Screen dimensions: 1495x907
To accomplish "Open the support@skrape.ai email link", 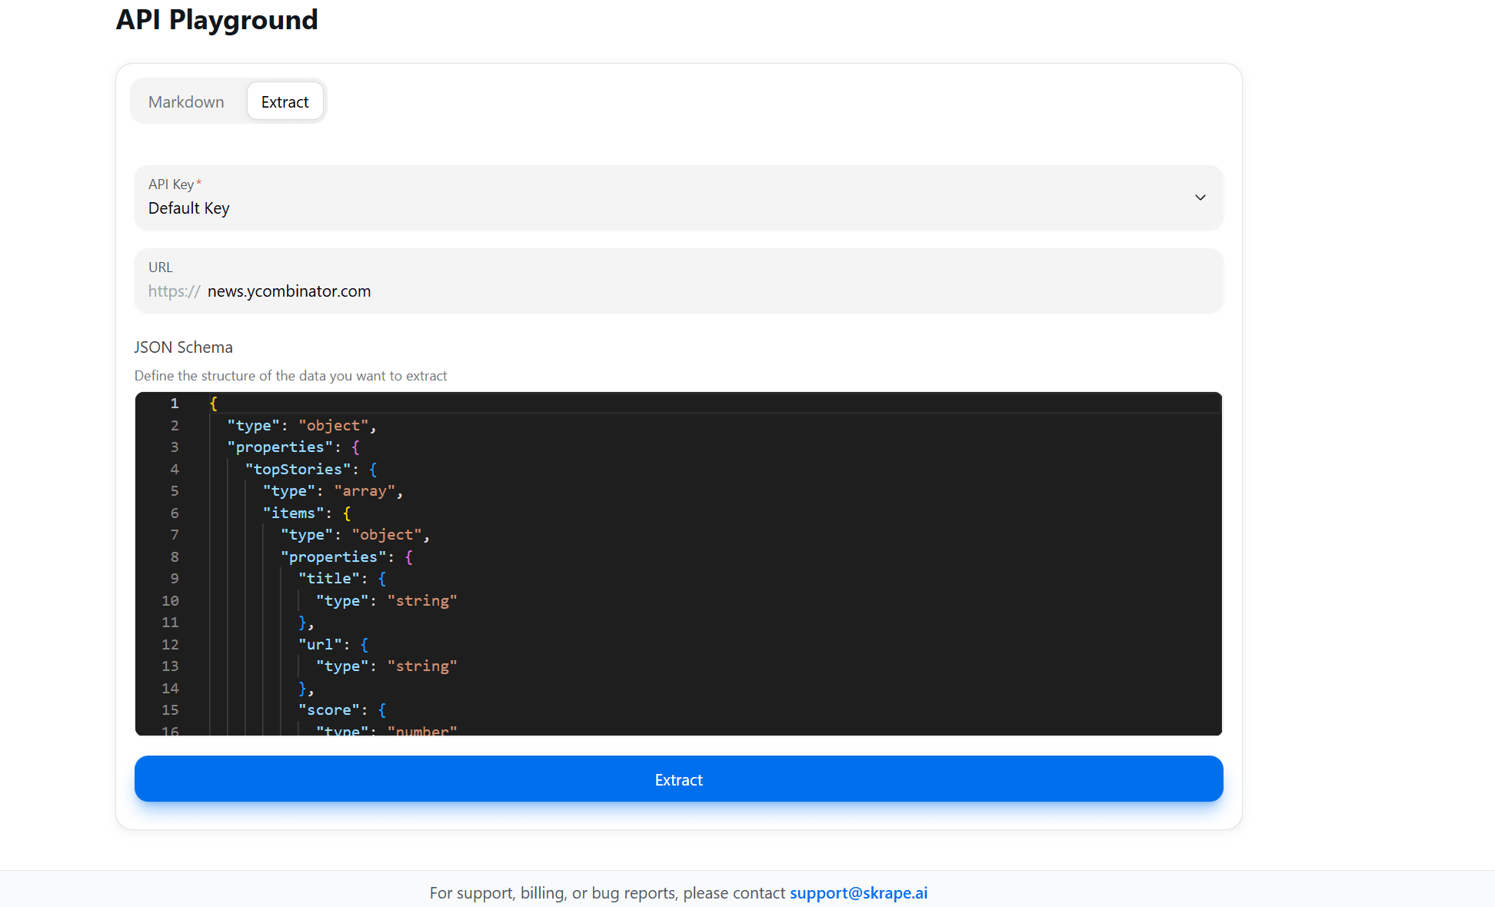I will tap(858, 892).
